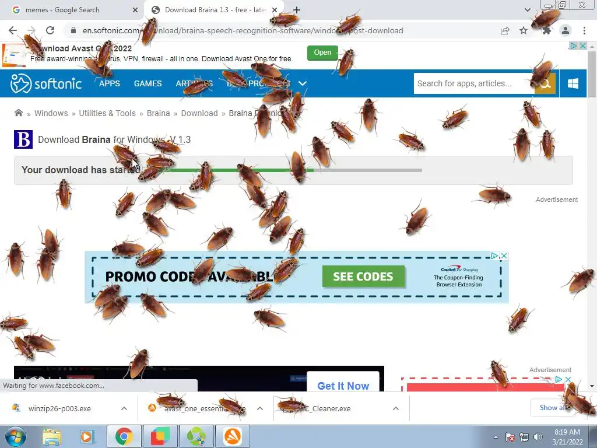Open the winzip26-p003.exe download
597x448 pixels.
click(59, 408)
